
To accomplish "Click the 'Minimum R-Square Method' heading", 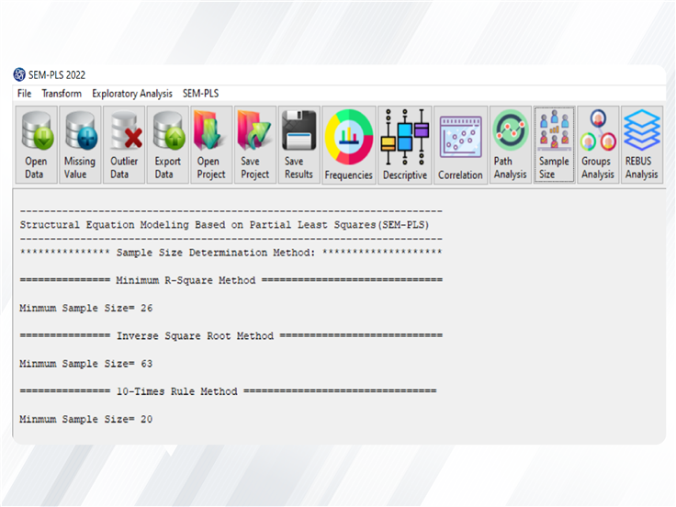I will tap(186, 281).
